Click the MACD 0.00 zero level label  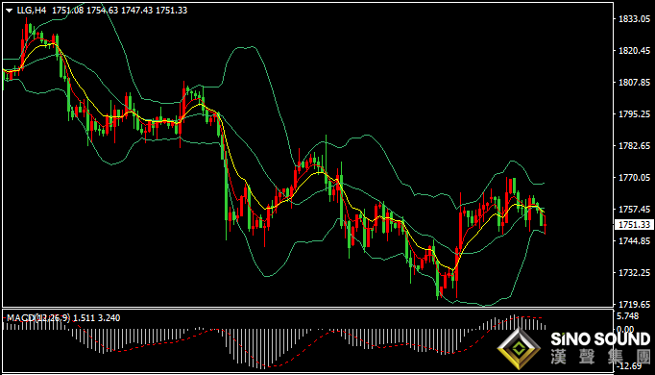pos(625,330)
